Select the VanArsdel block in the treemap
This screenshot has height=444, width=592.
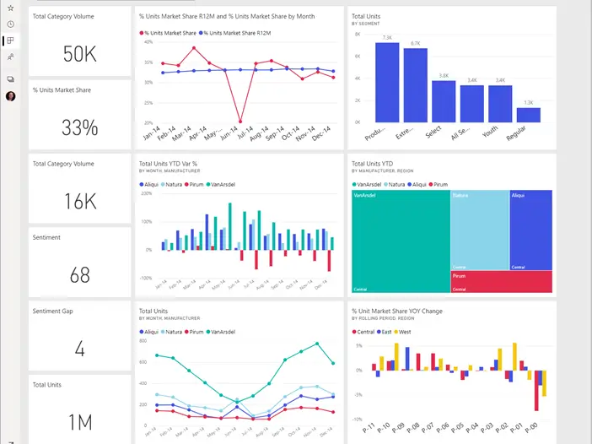(400, 241)
